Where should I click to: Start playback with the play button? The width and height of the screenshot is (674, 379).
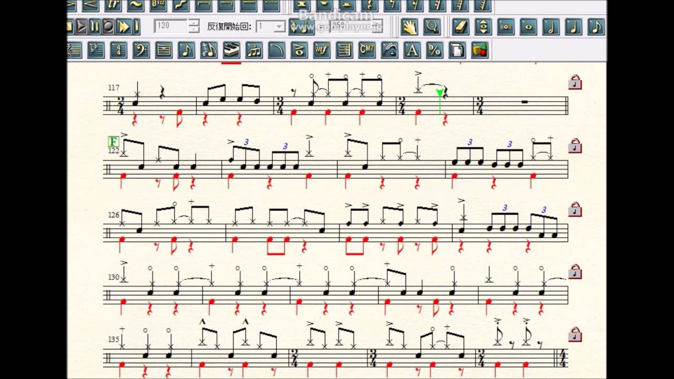[x=81, y=26]
